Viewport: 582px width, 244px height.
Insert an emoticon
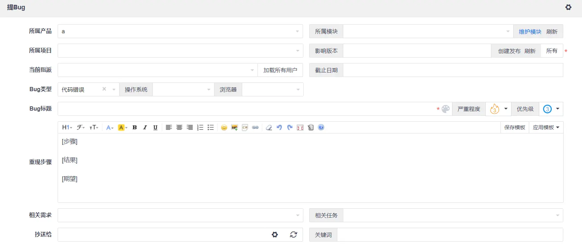click(224, 128)
